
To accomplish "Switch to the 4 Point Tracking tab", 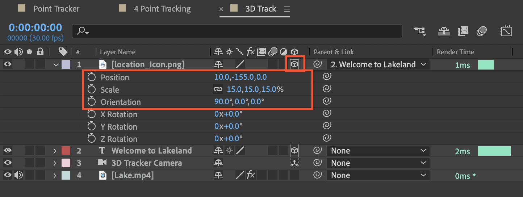I will tap(162, 9).
